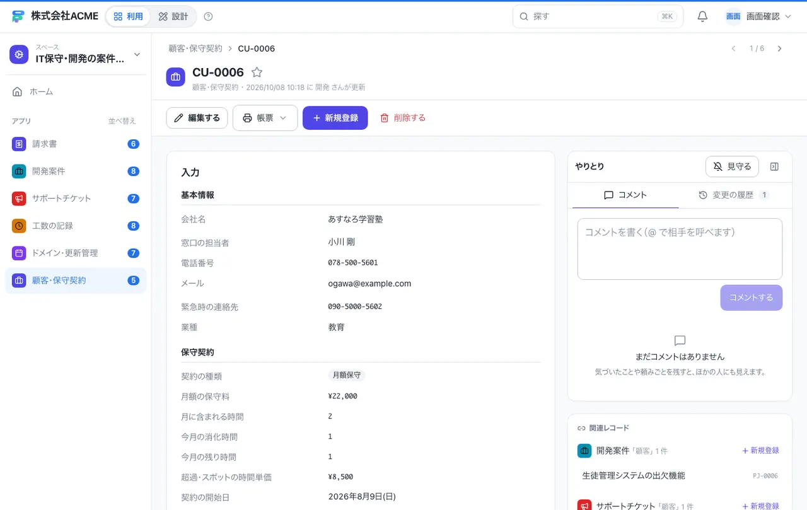807x510 pixels.
Task: Select 顧客・保守契約 app in sidebar
Action: (x=76, y=281)
